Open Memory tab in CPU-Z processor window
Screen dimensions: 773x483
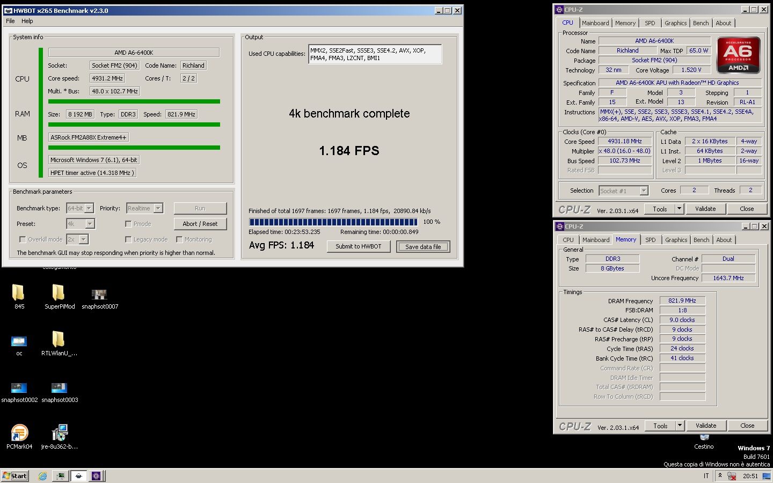point(625,23)
